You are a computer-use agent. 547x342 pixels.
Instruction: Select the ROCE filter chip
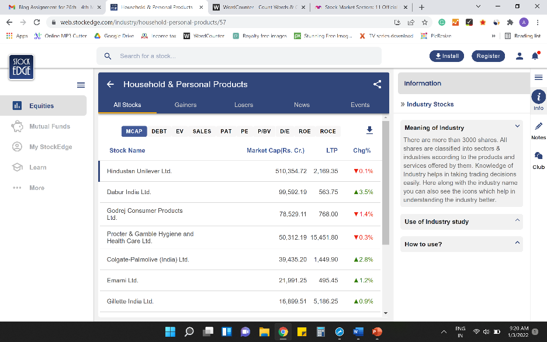(328, 131)
